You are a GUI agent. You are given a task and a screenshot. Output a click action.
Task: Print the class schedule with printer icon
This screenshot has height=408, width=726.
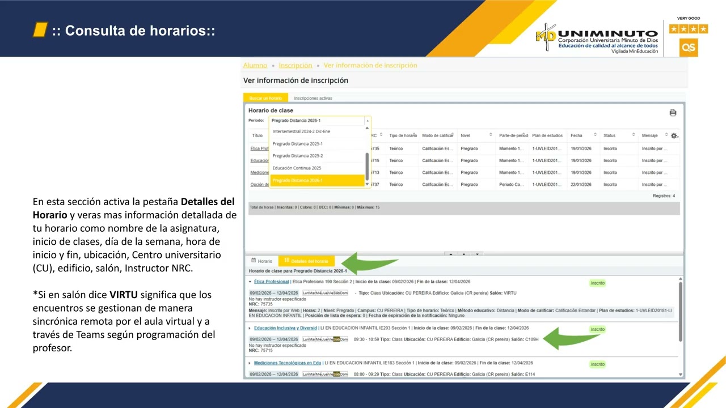tap(673, 113)
